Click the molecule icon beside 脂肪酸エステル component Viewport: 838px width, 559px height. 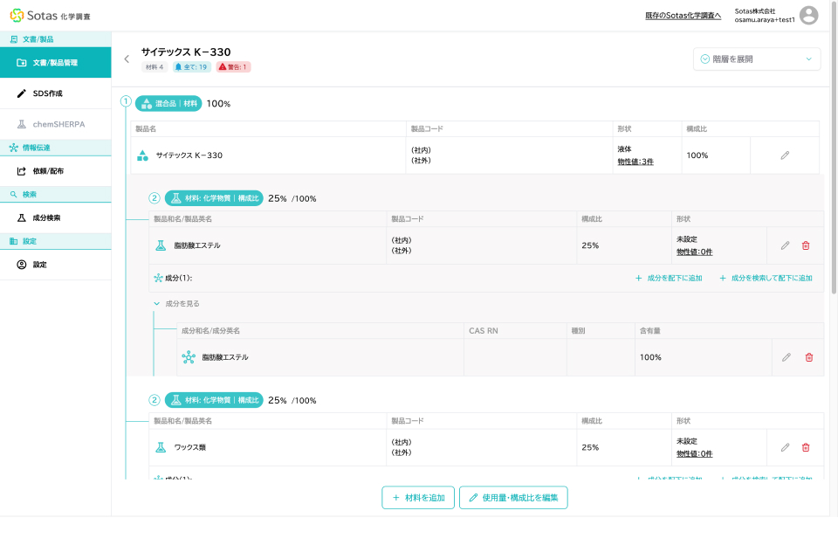click(x=189, y=357)
